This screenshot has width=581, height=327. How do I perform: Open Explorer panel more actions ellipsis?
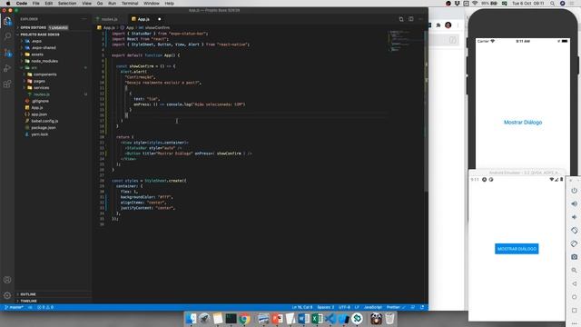coord(84,19)
